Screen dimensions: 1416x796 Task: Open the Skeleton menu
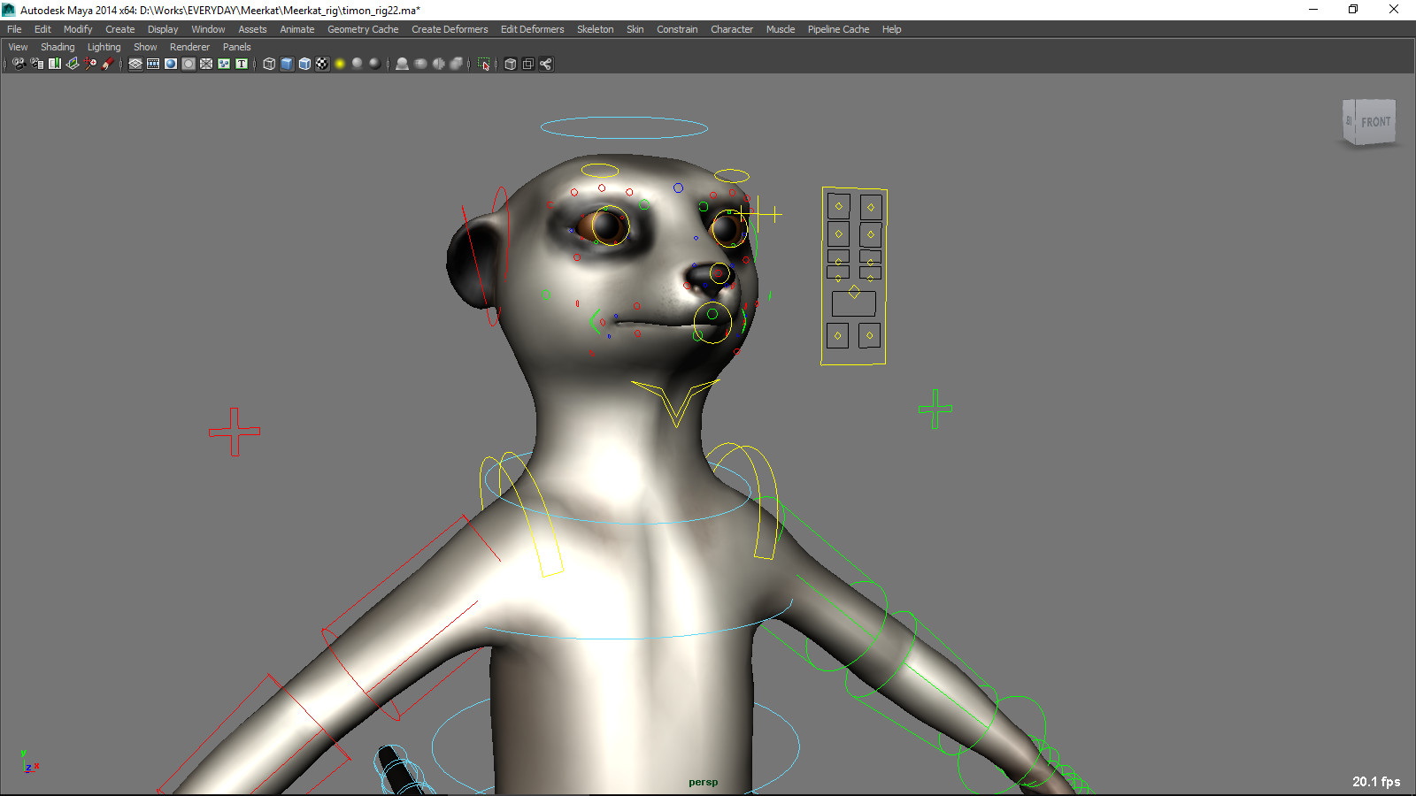coord(595,28)
